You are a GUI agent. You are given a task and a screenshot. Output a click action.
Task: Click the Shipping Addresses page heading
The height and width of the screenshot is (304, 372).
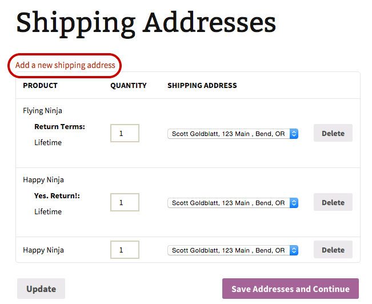coord(146,22)
